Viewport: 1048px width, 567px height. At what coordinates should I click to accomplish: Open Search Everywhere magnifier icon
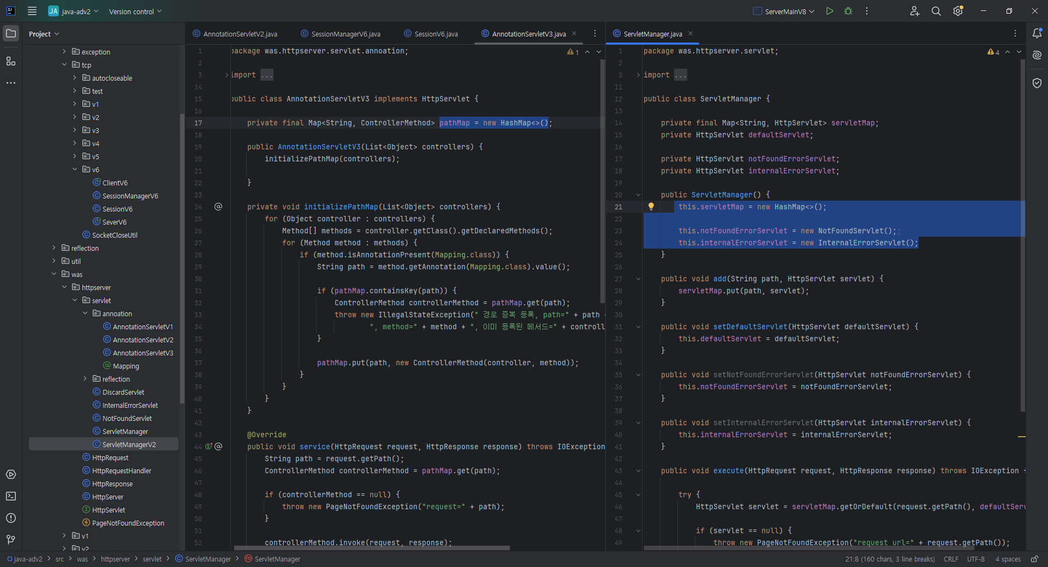pyautogui.click(x=936, y=11)
